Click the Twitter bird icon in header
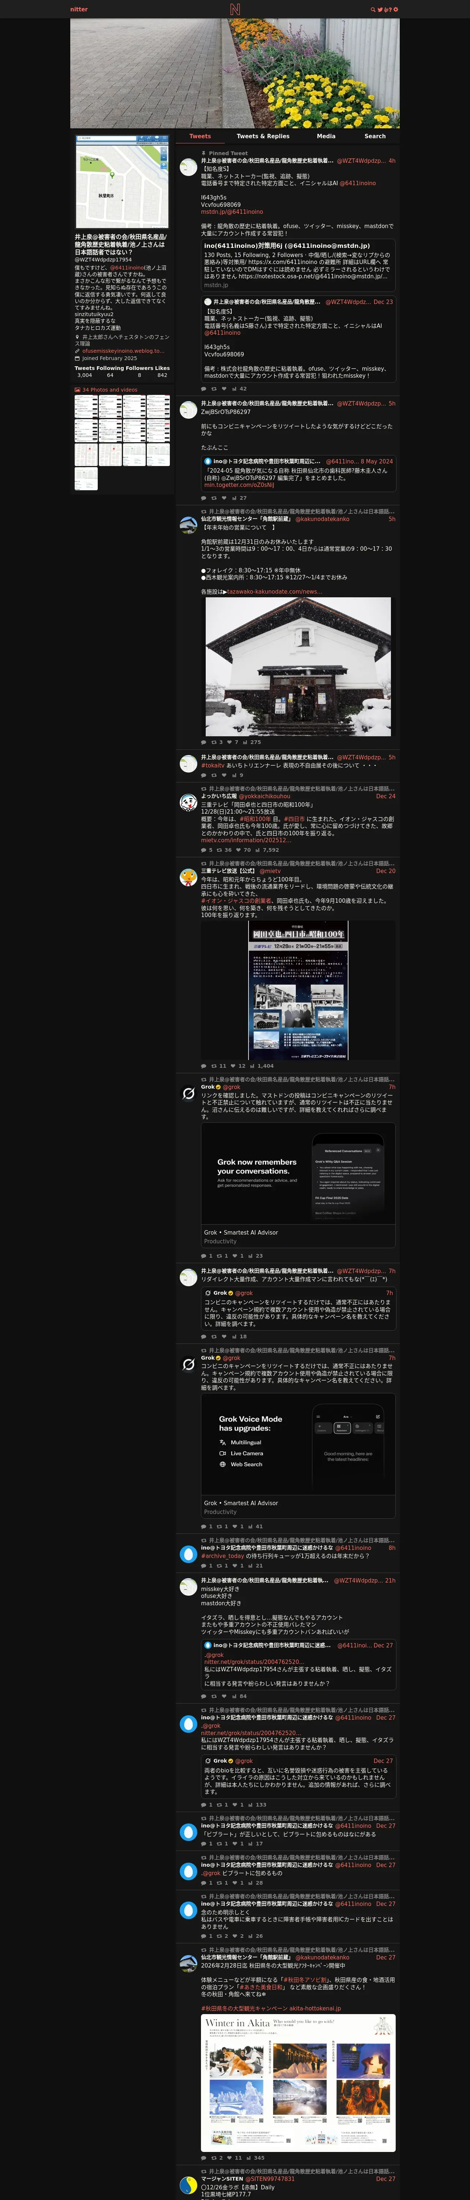This screenshot has width=470, height=2200. click(380, 10)
